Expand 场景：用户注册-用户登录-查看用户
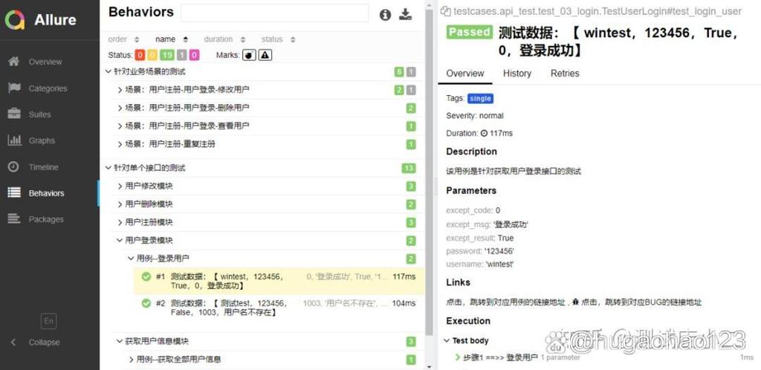Image resolution: width=761 pixels, height=370 pixels. click(x=120, y=126)
